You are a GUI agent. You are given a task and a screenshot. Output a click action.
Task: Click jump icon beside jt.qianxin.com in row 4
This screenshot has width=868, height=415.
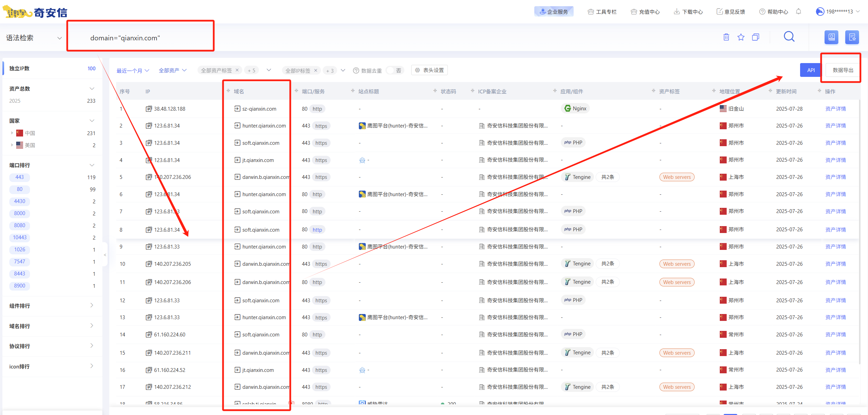[x=237, y=160]
